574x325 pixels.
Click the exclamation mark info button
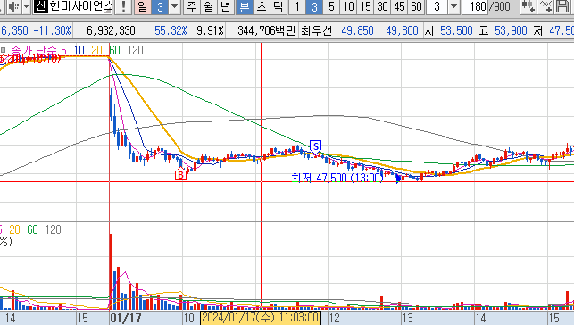(123, 6)
